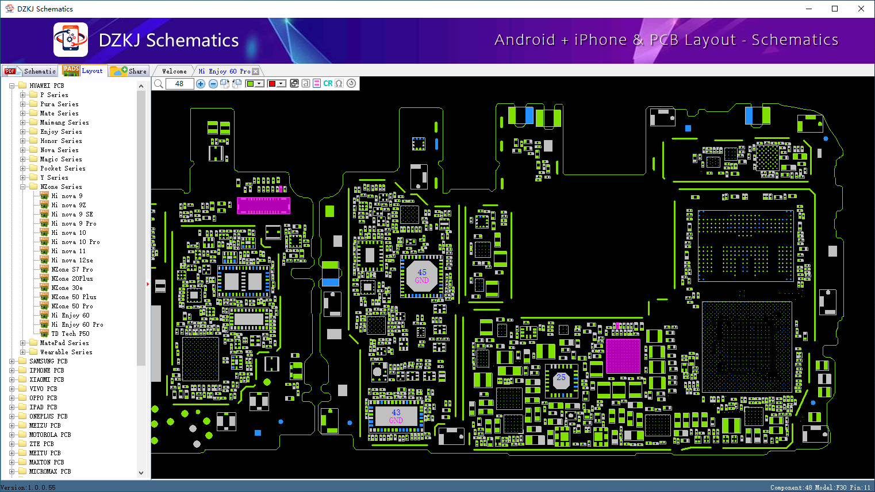Click the Omega symbol icon
The width and height of the screenshot is (875, 492).
pos(339,83)
